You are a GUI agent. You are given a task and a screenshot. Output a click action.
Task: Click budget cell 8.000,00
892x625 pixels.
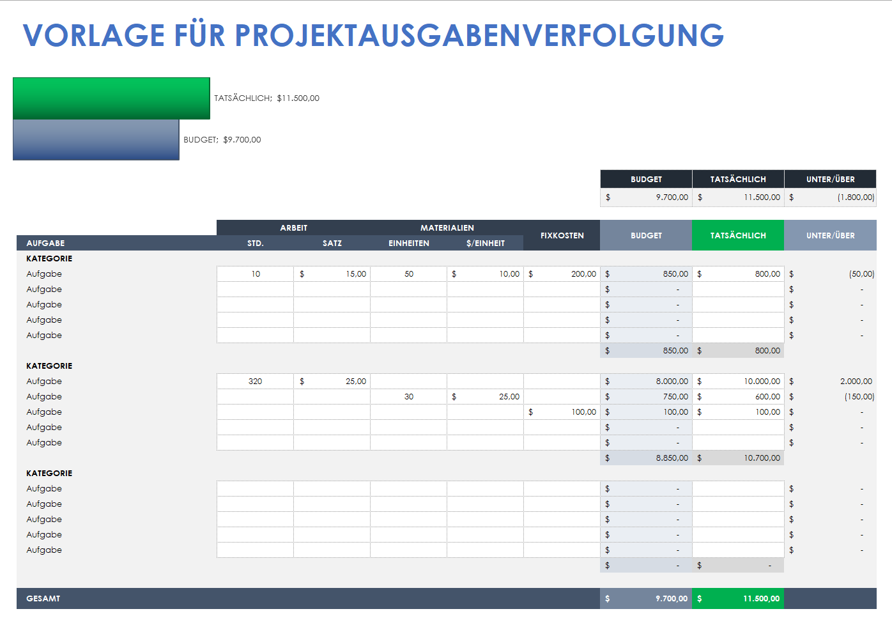[646, 381]
